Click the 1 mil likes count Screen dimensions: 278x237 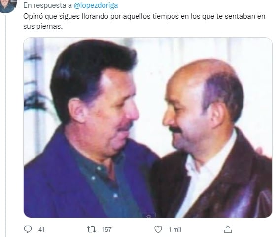pyautogui.click(x=175, y=230)
